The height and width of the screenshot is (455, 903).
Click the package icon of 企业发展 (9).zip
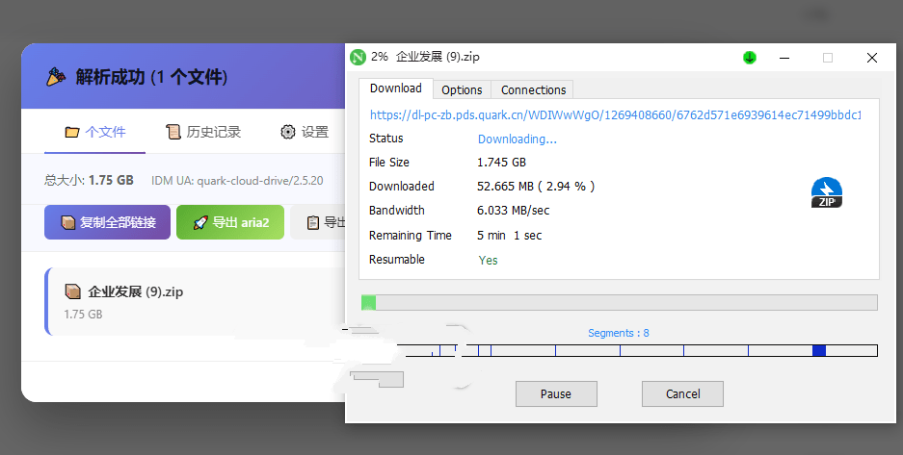click(72, 291)
